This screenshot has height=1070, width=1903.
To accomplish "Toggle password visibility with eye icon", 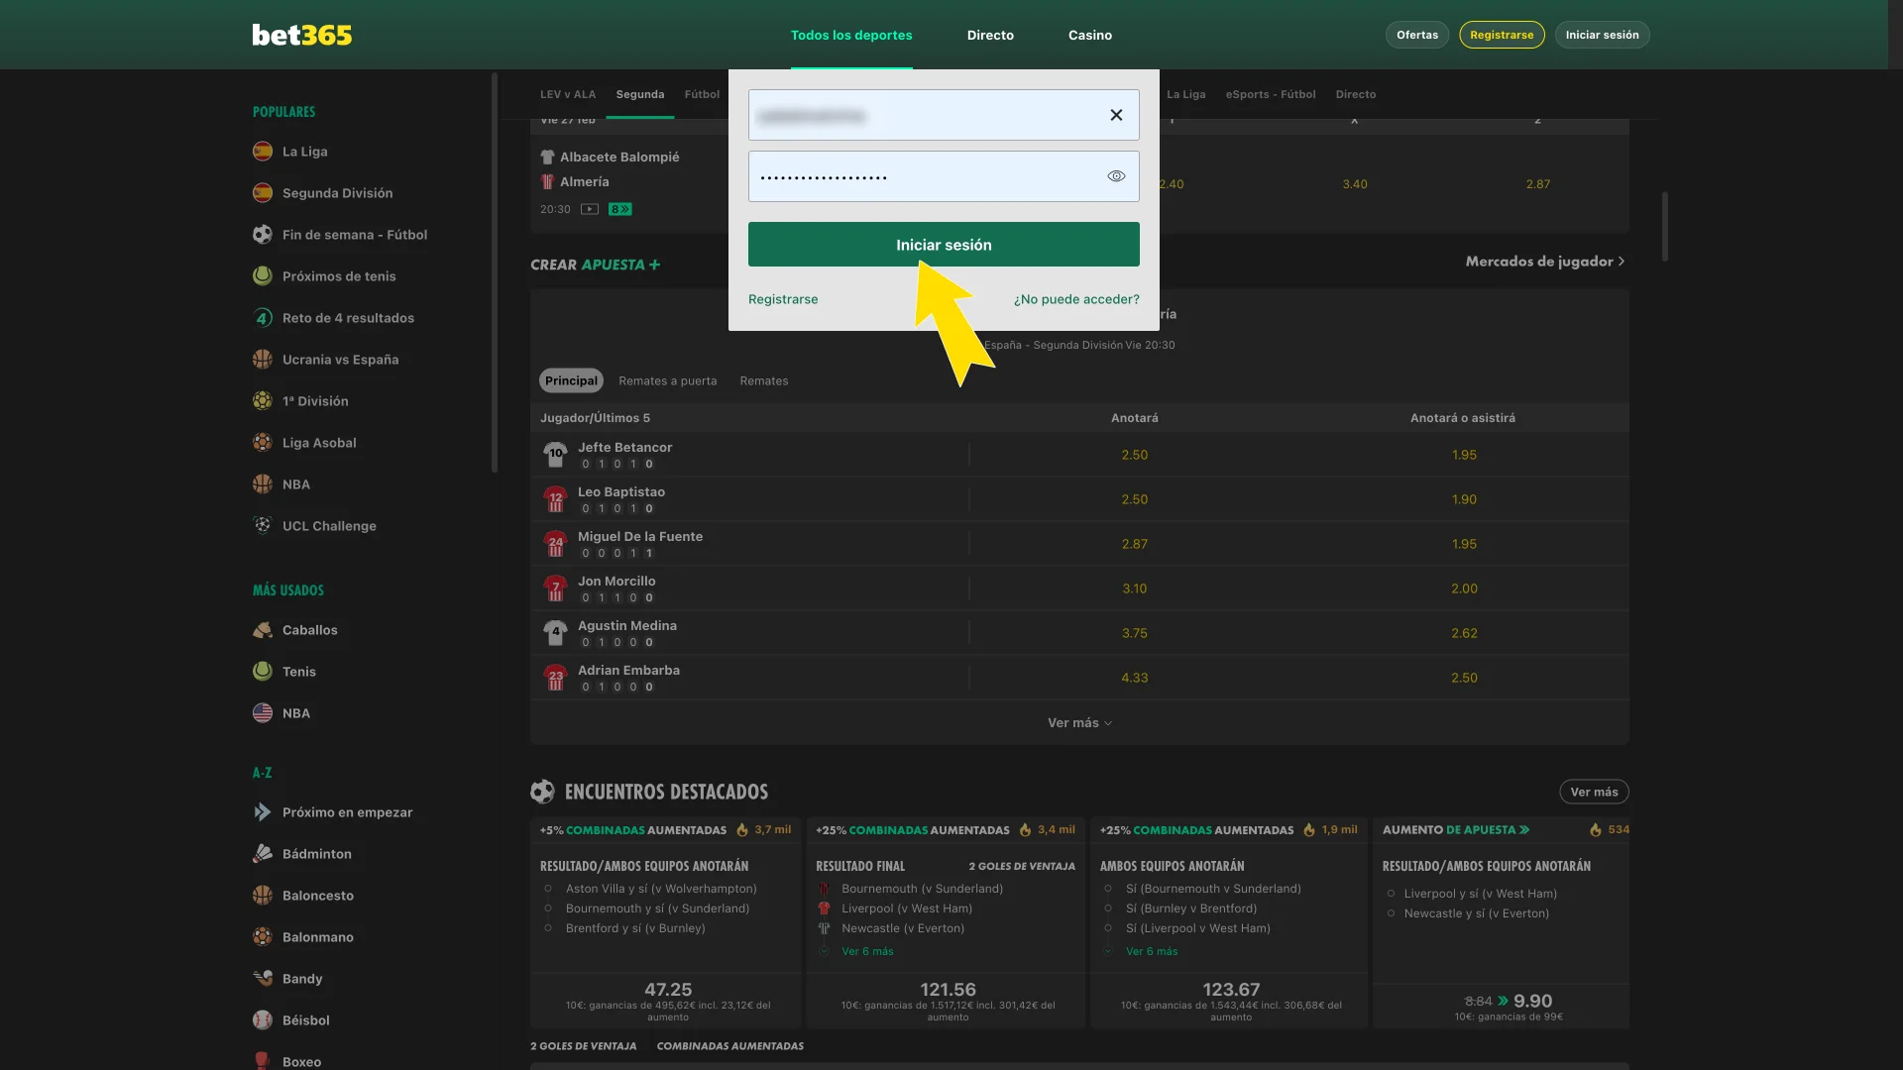I will [x=1116, y=175].
